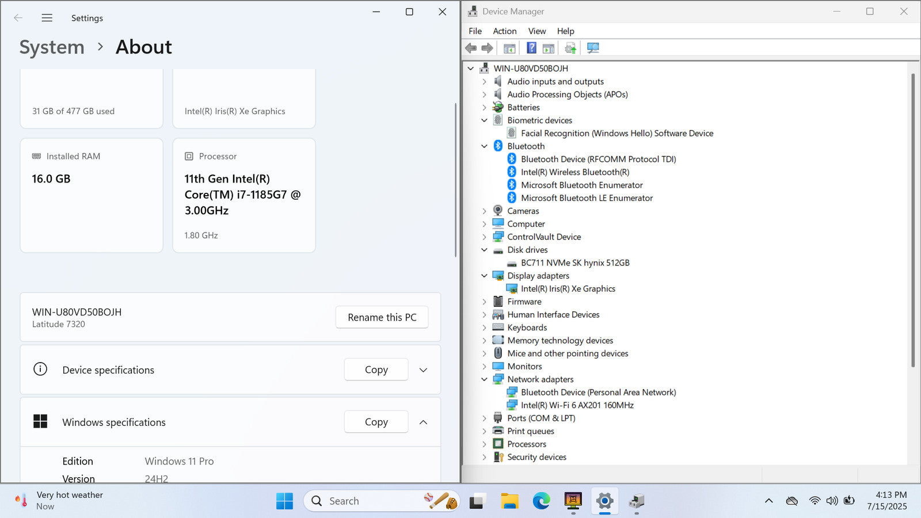Viewport: 921px width, 518px height.
Task: Select the Mice and other pointing devices icon
Action: [x=498, y=353]
